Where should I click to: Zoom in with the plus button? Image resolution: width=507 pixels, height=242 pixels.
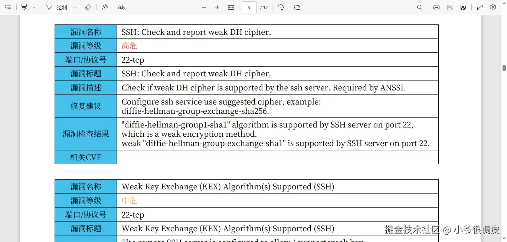(x=217, y=7)
